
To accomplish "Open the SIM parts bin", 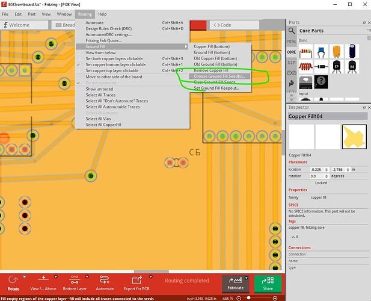I will pos(292,63).
